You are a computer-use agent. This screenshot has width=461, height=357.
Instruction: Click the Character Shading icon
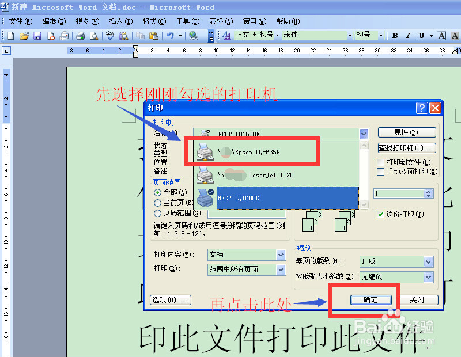[x=455, y=36]
